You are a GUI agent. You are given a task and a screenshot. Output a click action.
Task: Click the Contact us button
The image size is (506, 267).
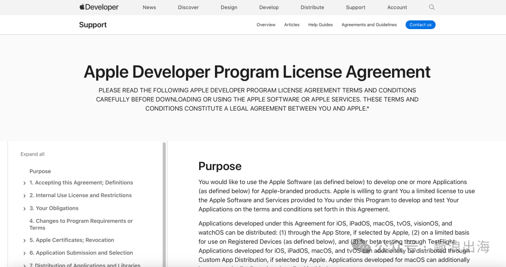pos(420,25)
